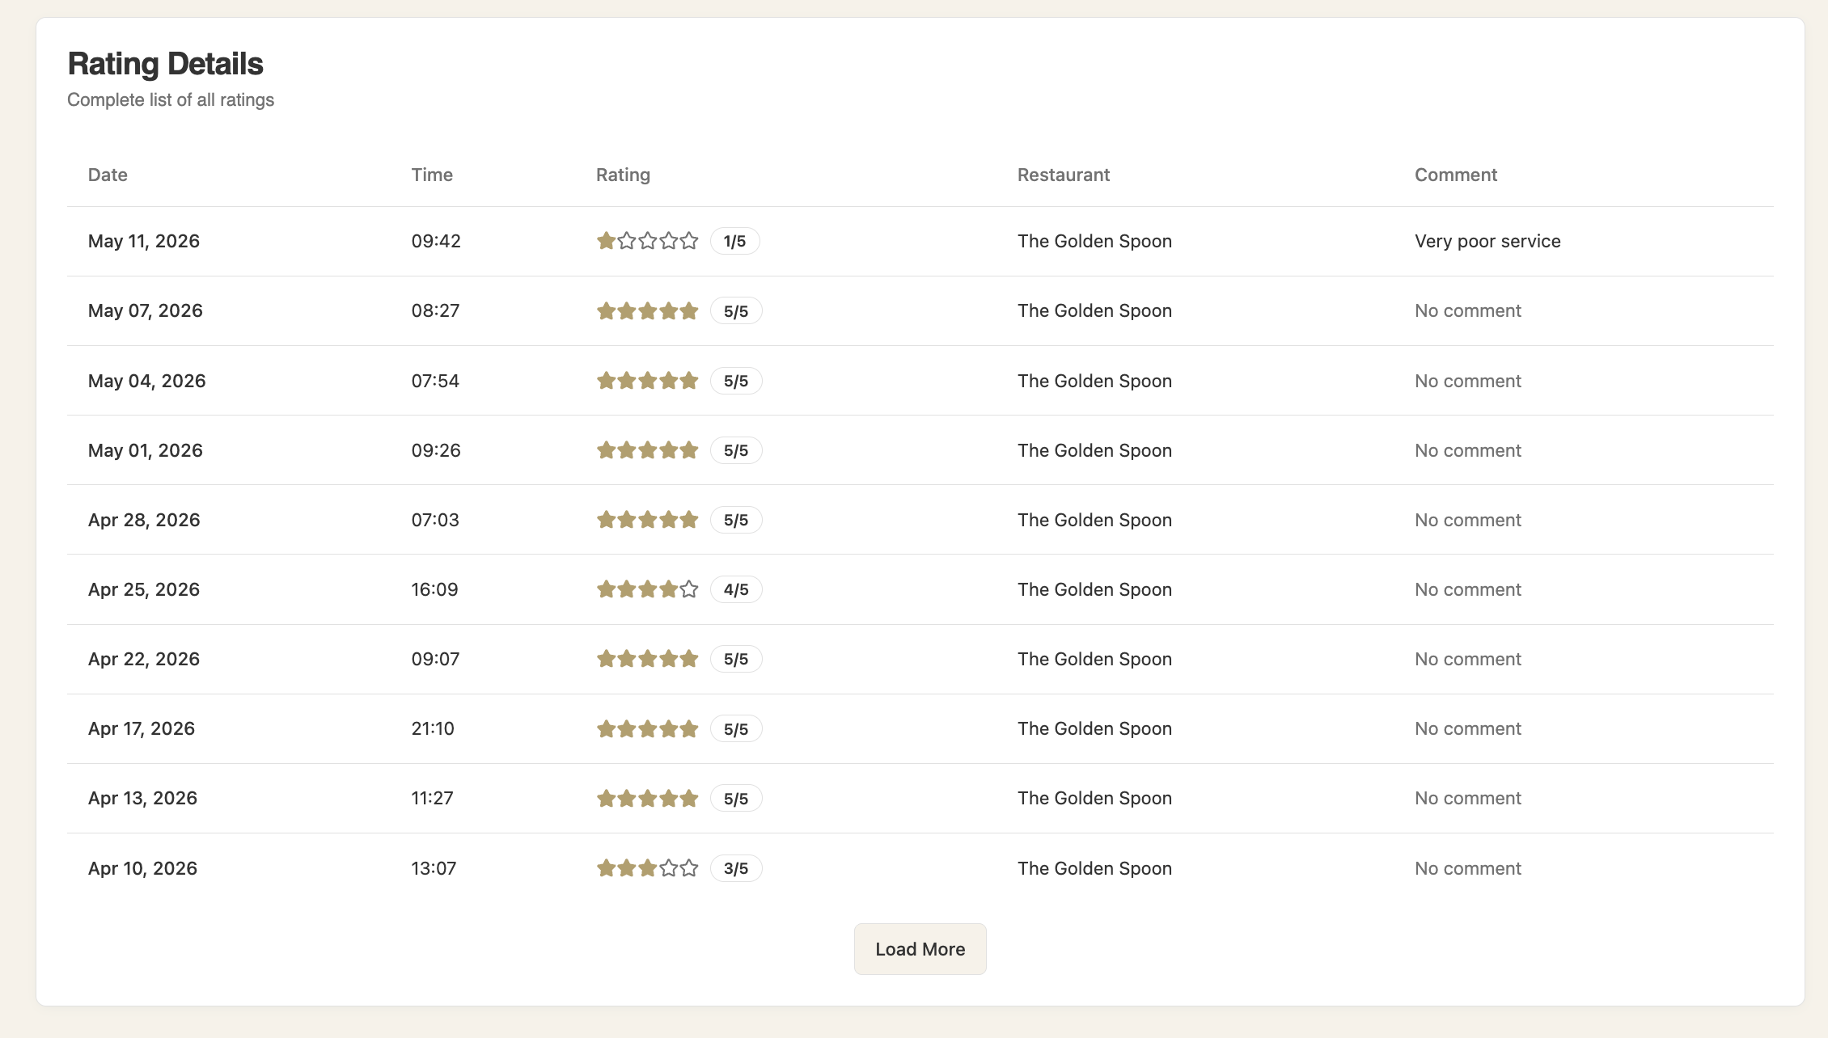Click the Apr 17, 2026 date cell
The width and height of the screenshot is (1828, 1038).
142,728
